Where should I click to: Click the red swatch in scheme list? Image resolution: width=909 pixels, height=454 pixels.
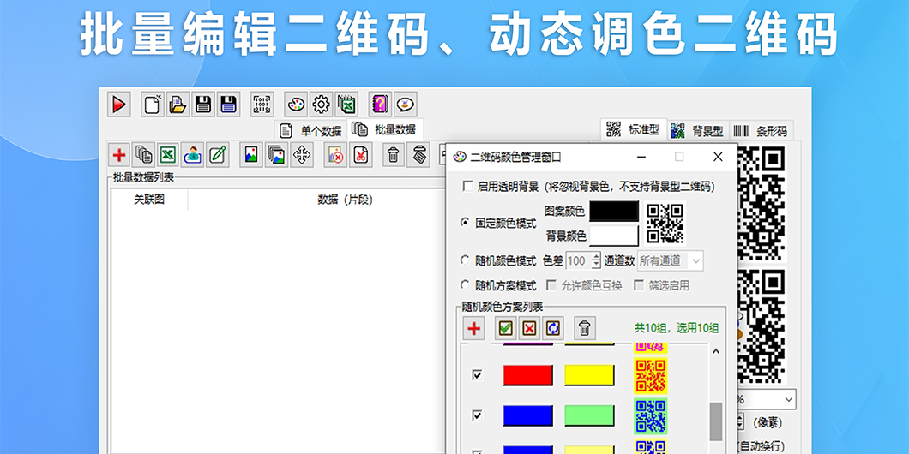527,375
